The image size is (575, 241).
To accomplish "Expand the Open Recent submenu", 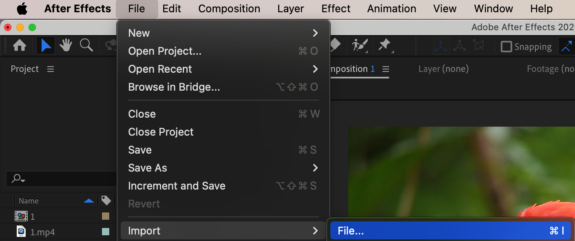I will point(223,69).
